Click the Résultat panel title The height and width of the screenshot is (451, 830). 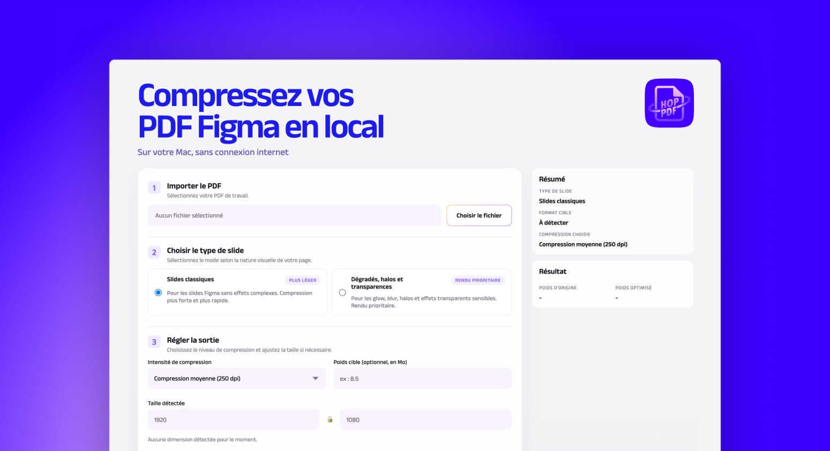tap(552, 272)
